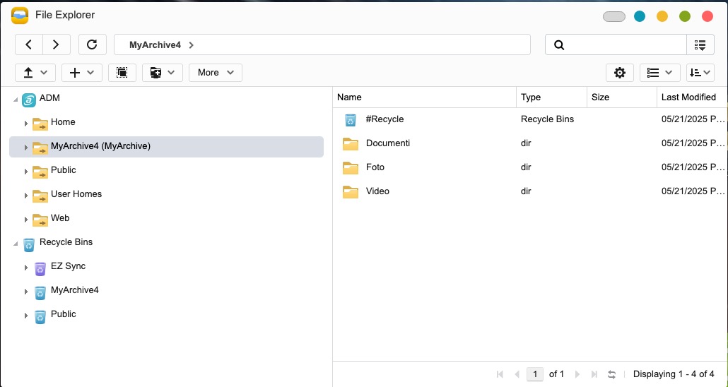Open the upload dropdown button
728x387 pixels.
tap(35, 73)
